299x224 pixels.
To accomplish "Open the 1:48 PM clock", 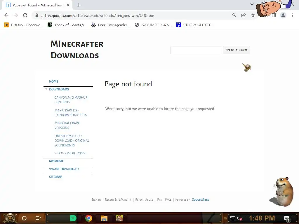I will (262, 218).
